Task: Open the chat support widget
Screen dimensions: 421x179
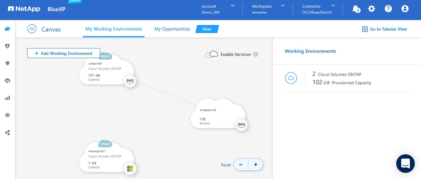Action: [405, 163]
